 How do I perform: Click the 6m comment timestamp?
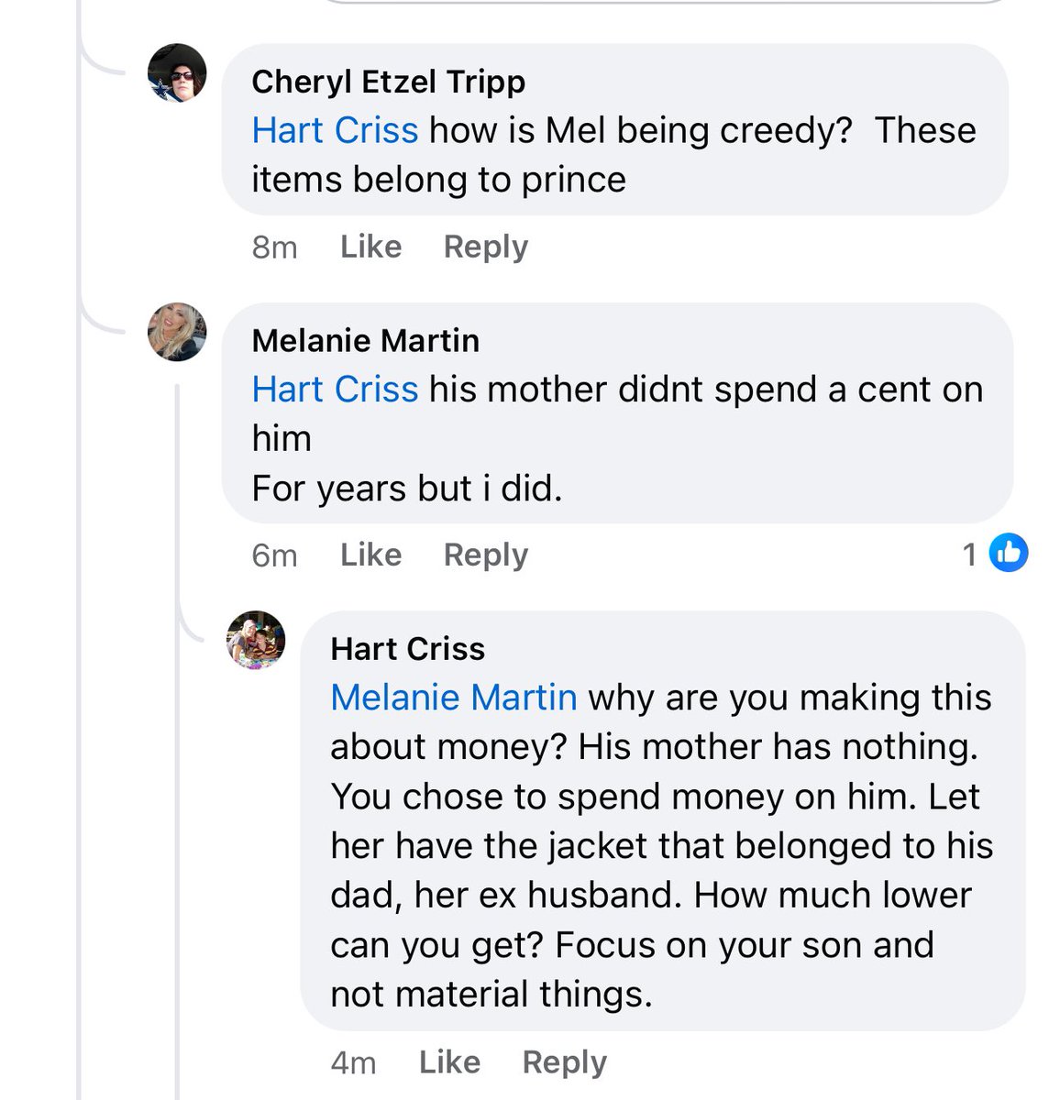tap(274, 555)
